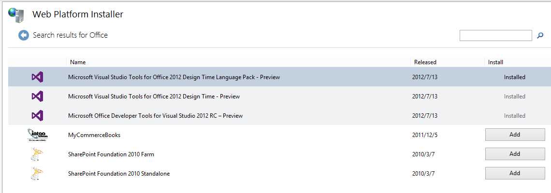Focus the search text box
The image size is (551, 193).
point(495,35)
